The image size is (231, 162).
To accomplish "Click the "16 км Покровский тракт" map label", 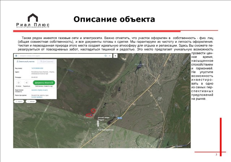I will tap(105, 130).
